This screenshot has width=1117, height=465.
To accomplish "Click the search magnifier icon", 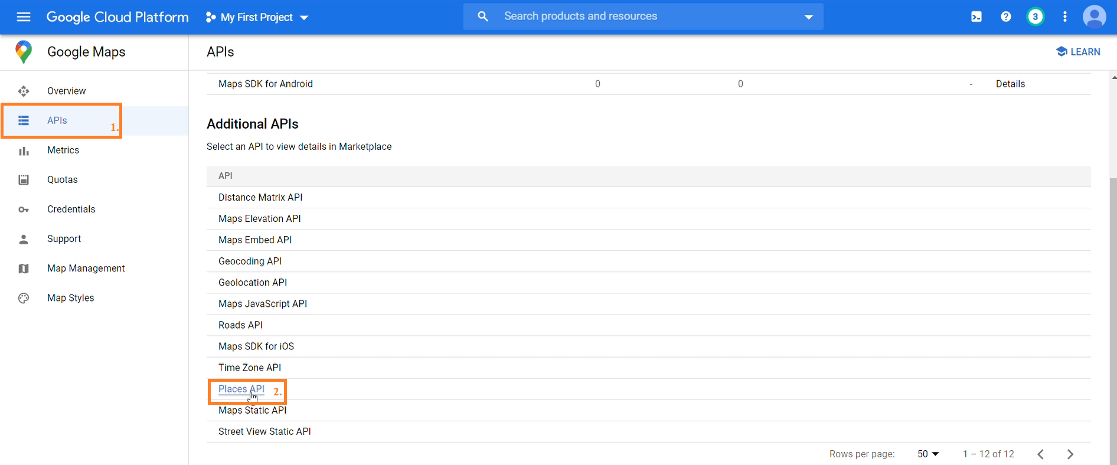I will 483,17.
